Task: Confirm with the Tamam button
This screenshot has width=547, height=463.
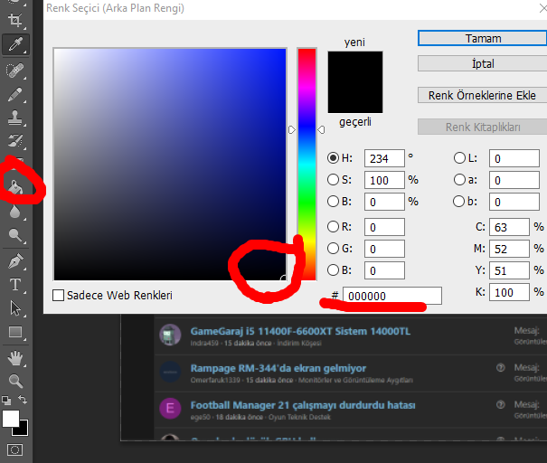Action: click(x=483, y=38)
